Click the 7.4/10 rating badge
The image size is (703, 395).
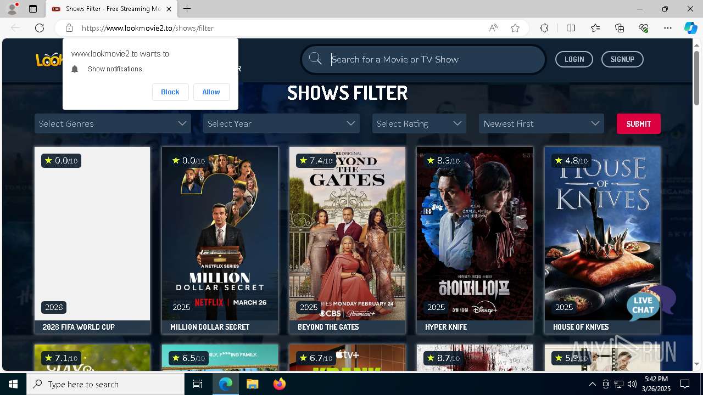316,160
